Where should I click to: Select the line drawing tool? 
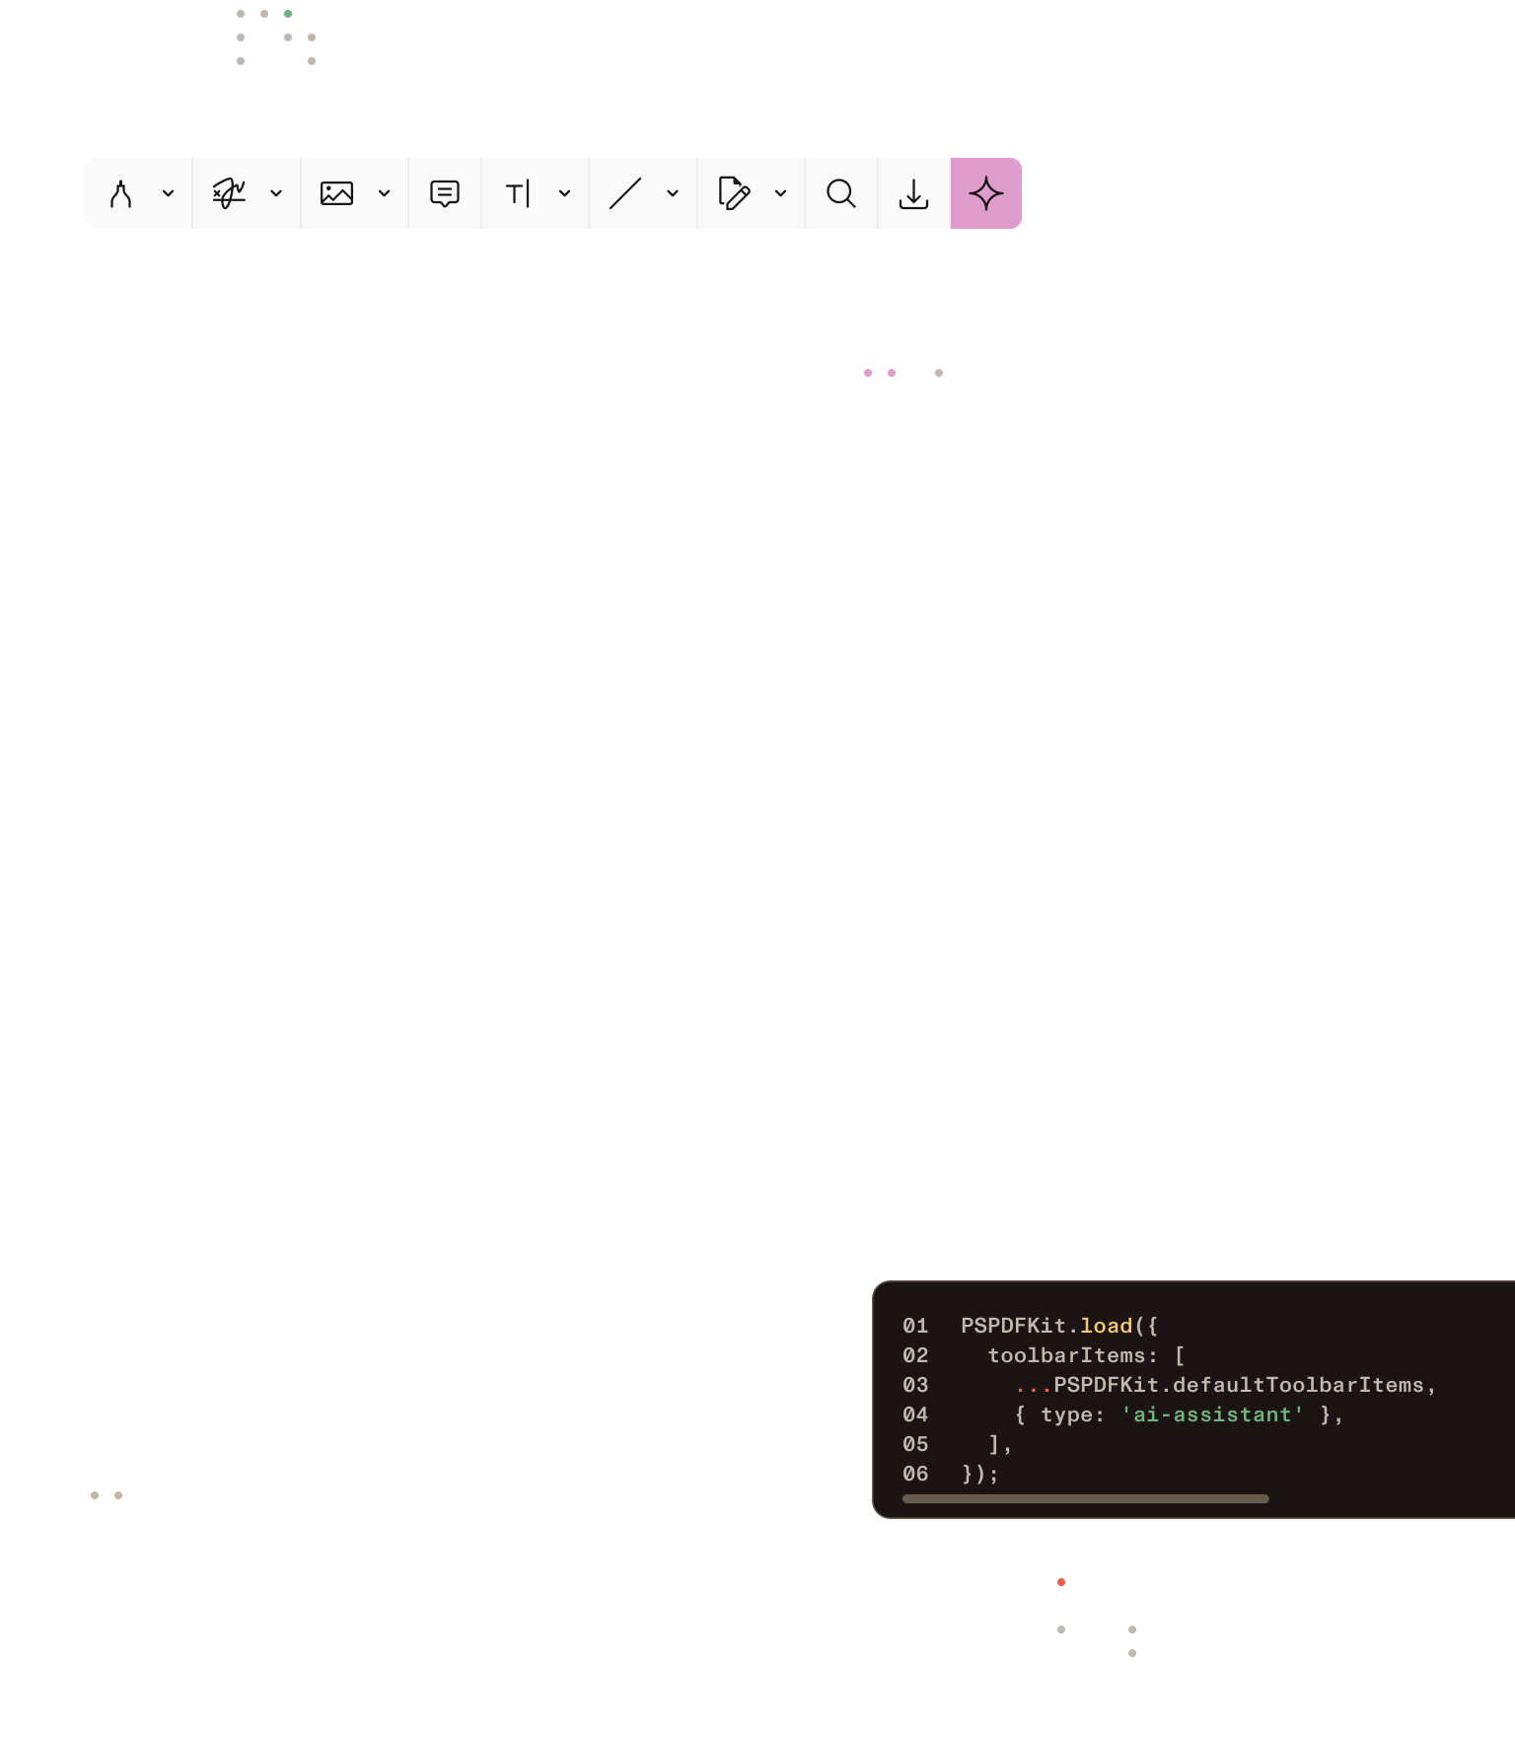(625, 193)
